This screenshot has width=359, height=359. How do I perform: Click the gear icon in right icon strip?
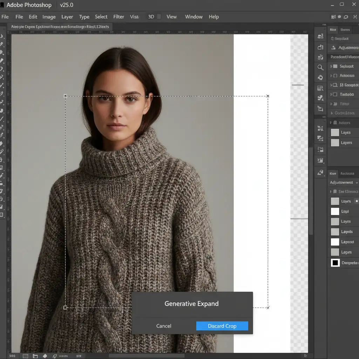point(320,77)
